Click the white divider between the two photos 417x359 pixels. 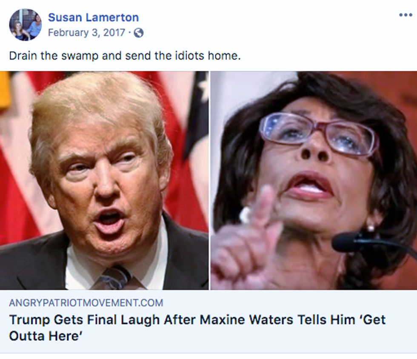click(209, 180)
